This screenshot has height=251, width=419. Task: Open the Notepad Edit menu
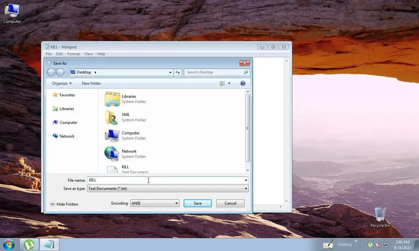click(x=60, y=54)
